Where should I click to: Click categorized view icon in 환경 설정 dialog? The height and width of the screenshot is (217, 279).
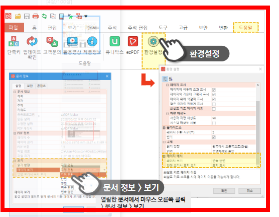[x=165, y=79]
